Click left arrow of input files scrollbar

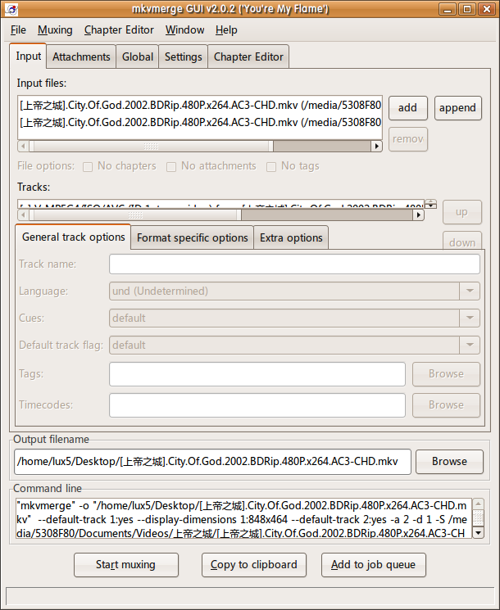(23, 147)
